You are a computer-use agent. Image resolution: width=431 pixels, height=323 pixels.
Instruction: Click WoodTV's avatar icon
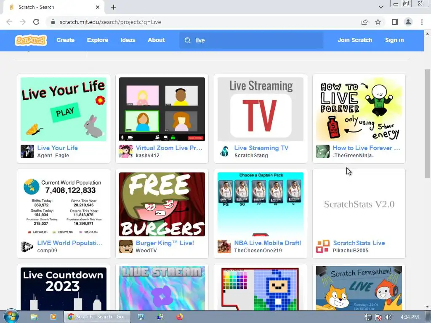point(125,246)
